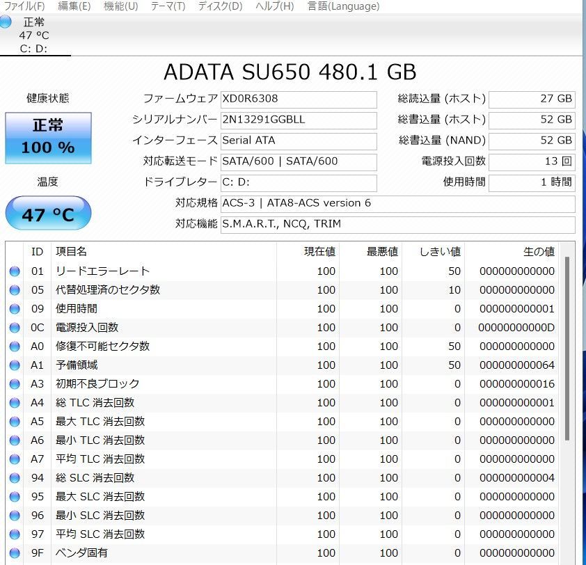This screenshot has width=586, height=565.
Task: Select the 電源投入回数 row in SMART table
Action: click(282, 328)
